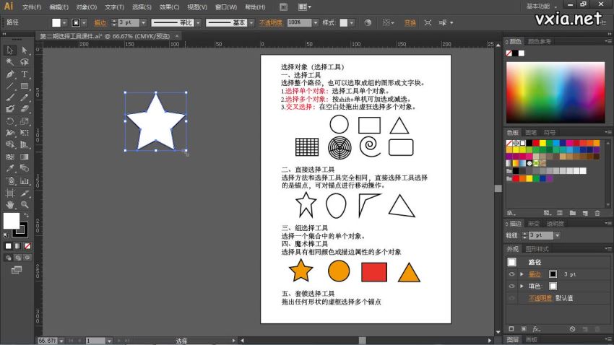
Task: Open the 窗口(W) menu
Action: pos(226,7)
